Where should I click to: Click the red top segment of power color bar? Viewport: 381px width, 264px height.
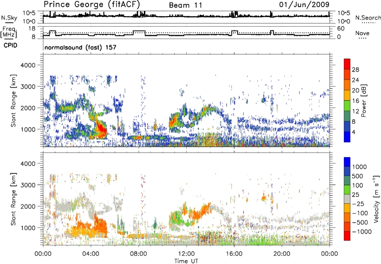pos(347,64)
